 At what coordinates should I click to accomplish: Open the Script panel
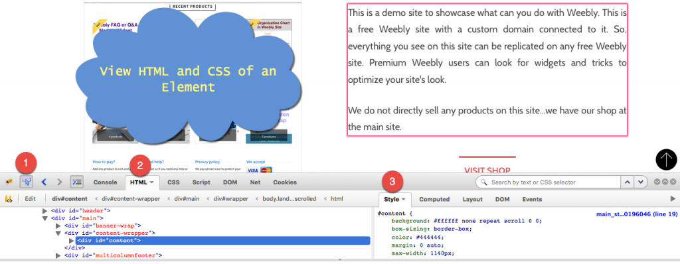(201, 182)
